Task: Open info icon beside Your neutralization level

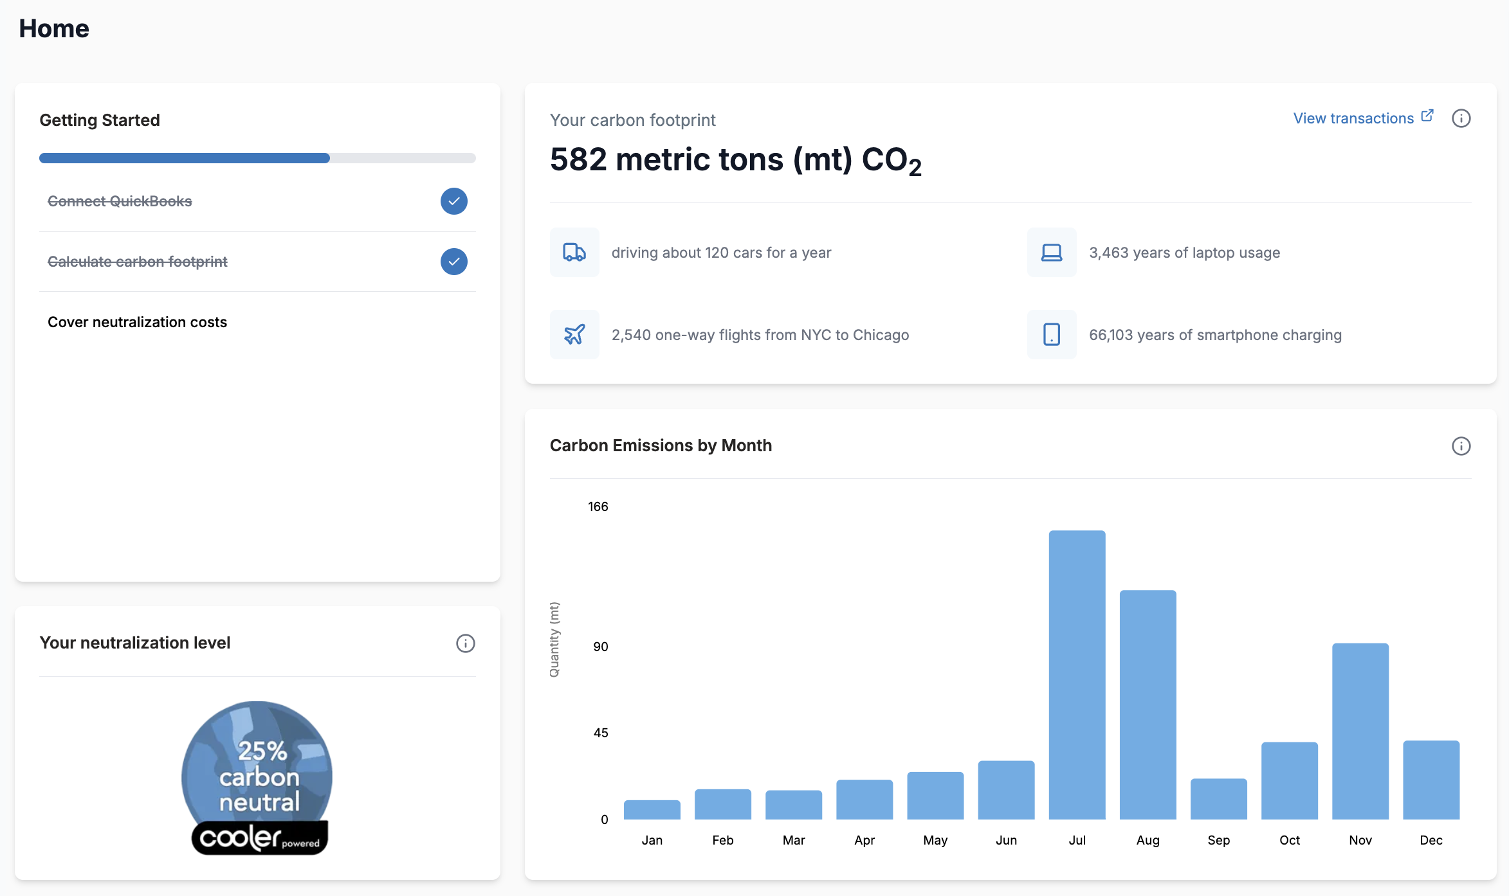Action: pyautogui.click(x=465, y=643)
